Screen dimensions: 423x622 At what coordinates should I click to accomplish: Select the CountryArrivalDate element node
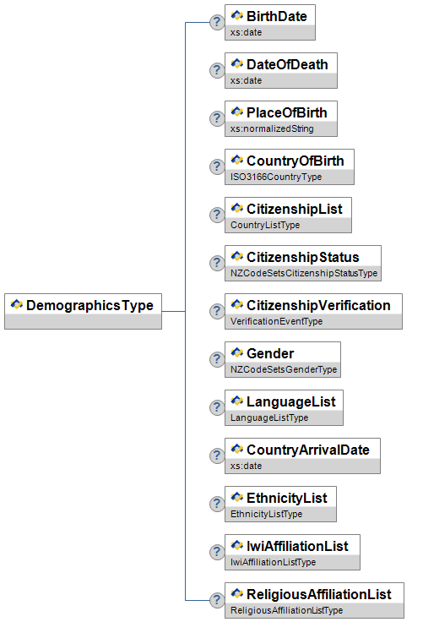point(302,456)
